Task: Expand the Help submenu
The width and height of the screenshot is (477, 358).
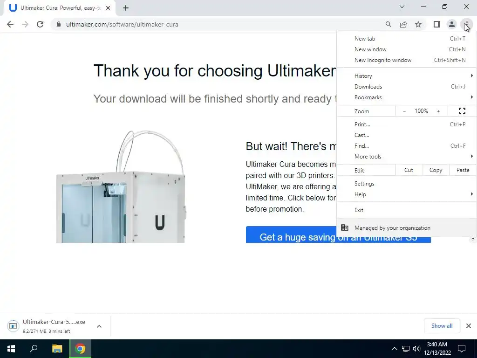Action: pos(406,194)
